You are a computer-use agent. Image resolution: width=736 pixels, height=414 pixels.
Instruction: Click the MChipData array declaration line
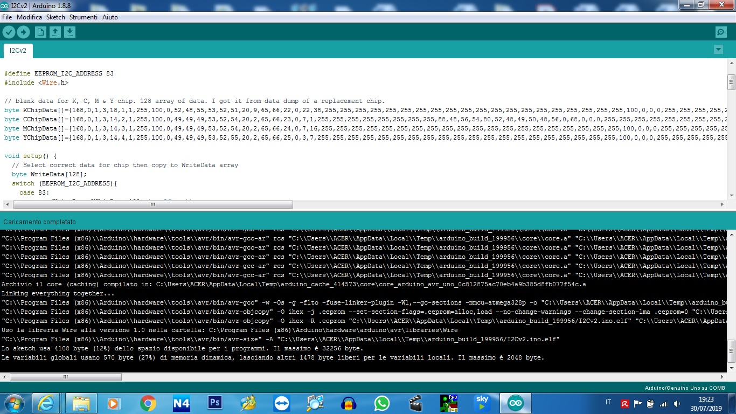click(365, 128)
